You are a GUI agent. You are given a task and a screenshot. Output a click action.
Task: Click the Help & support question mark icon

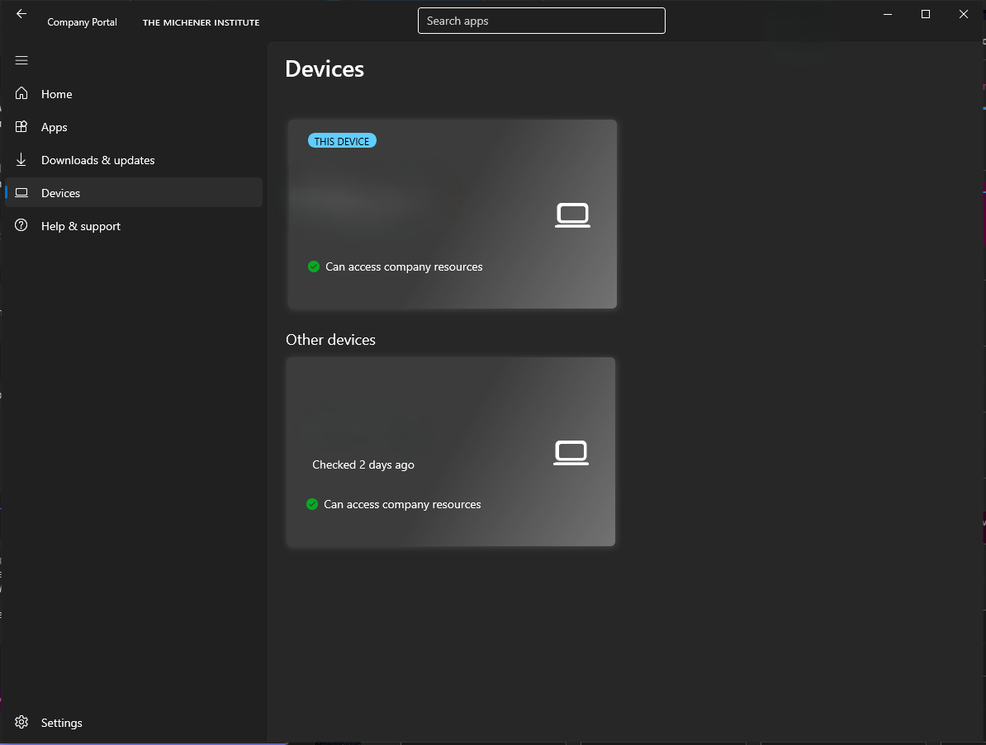[x=21, y=226]
